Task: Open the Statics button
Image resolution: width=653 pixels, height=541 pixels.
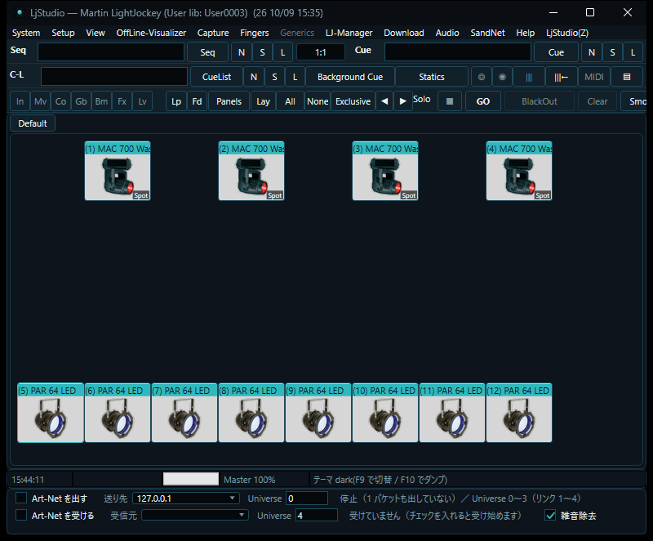Action: coord(432,77)
